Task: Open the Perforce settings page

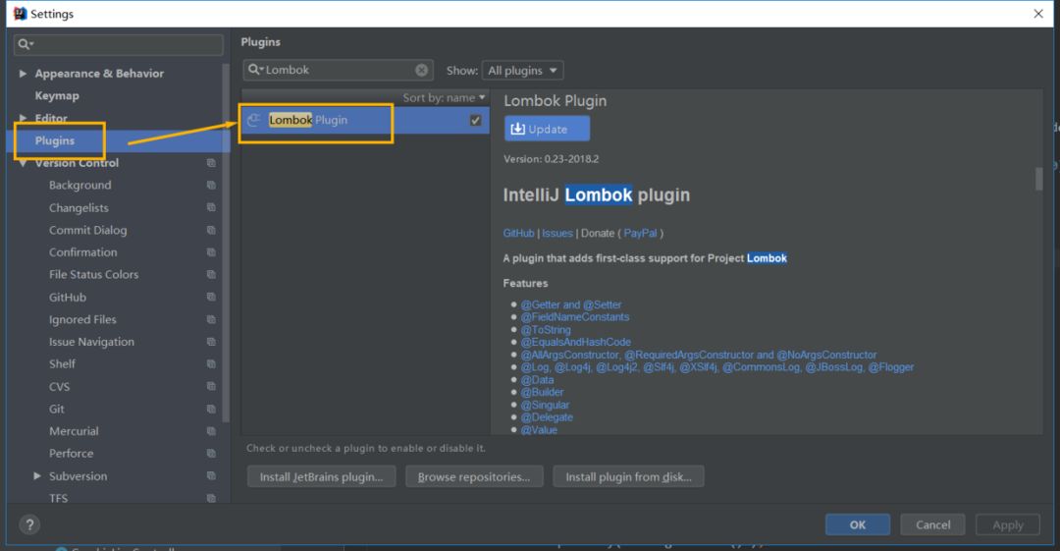Action: (x=71, y=453)
